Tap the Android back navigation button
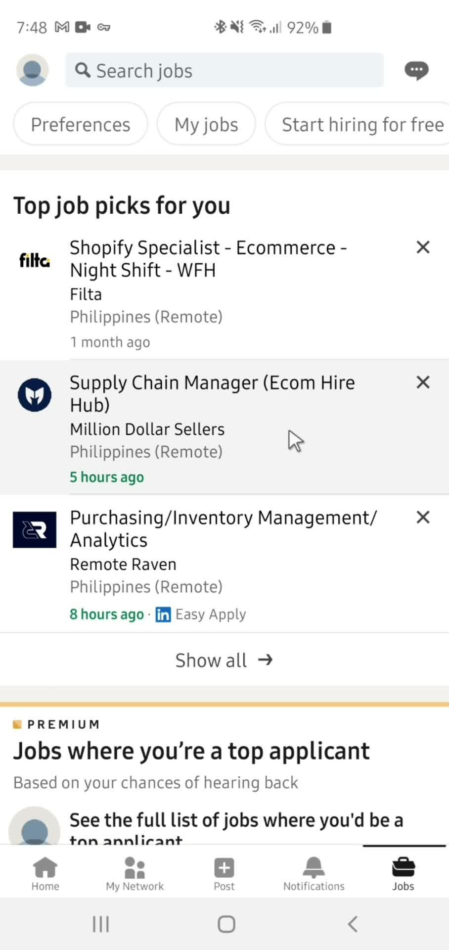Screen dimensions: 449x950 [x=353, y=924]
